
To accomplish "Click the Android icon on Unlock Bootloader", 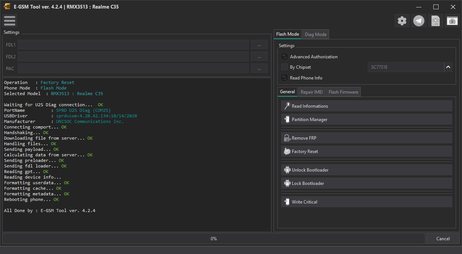I will pos(287,170).
